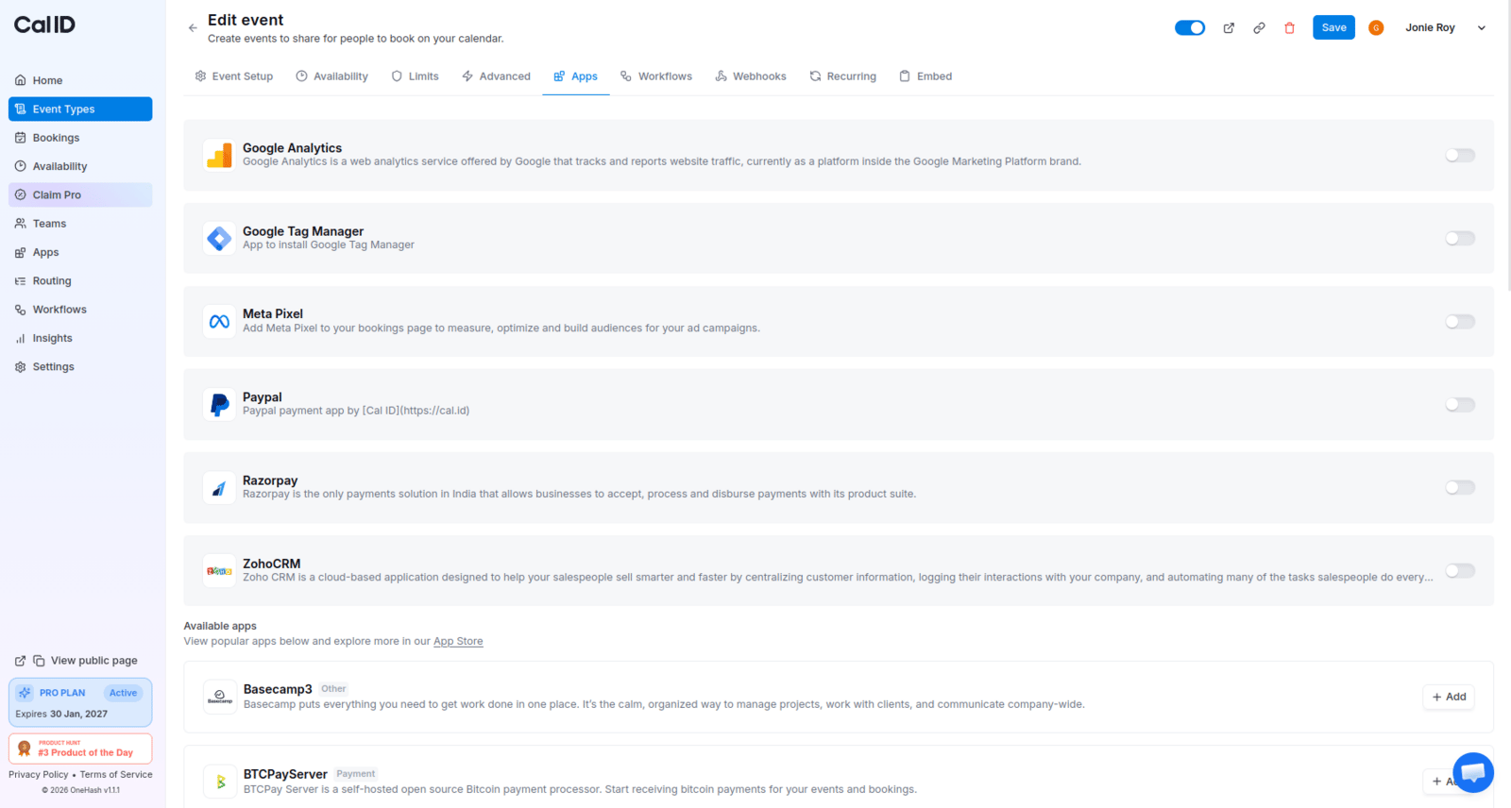Click the Product of the Day badge
This screenshot has width=1511, height=808.
pyautogui.click(x=80, y=749)
